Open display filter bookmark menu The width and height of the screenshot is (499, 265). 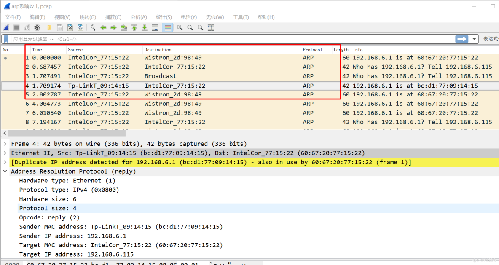(6, 39)
